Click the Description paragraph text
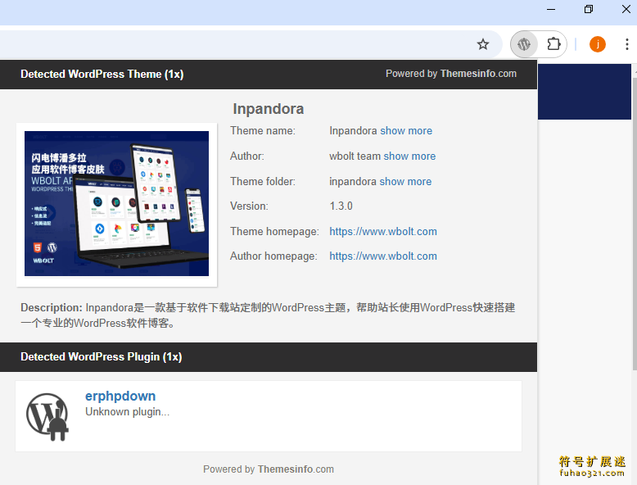 tap(268, 315)
